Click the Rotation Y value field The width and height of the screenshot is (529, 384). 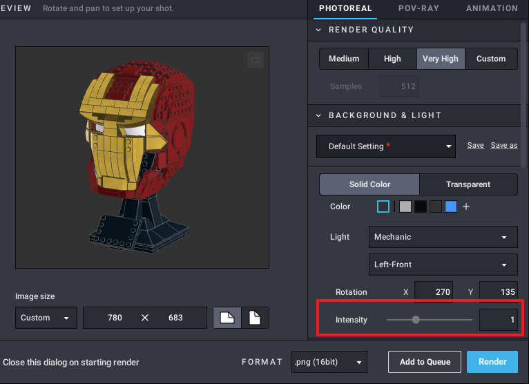tap(499, 292)
